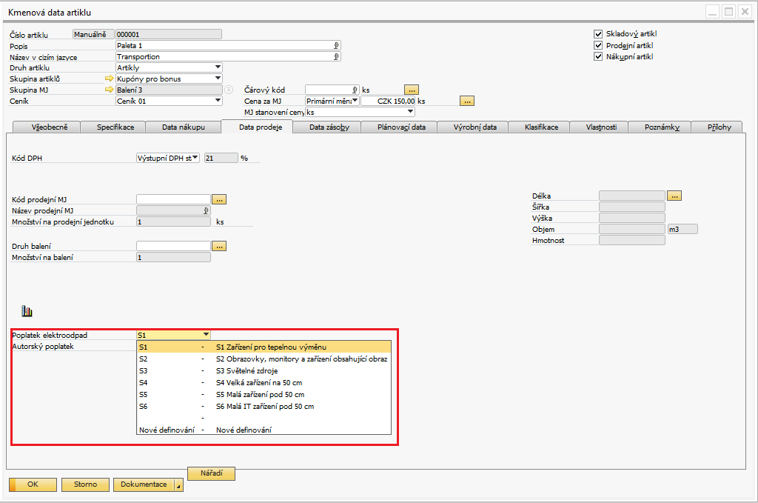758x503 pixels.
Task: Switch to the Plánovací data tab
Action: click(x=401, y=127)
